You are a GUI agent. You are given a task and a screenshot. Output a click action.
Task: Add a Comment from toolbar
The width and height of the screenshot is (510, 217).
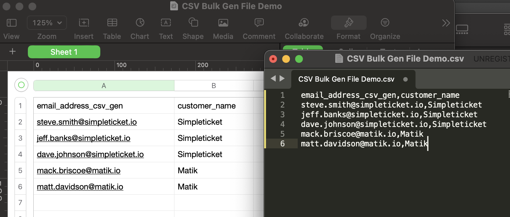[x=259, y=23]
